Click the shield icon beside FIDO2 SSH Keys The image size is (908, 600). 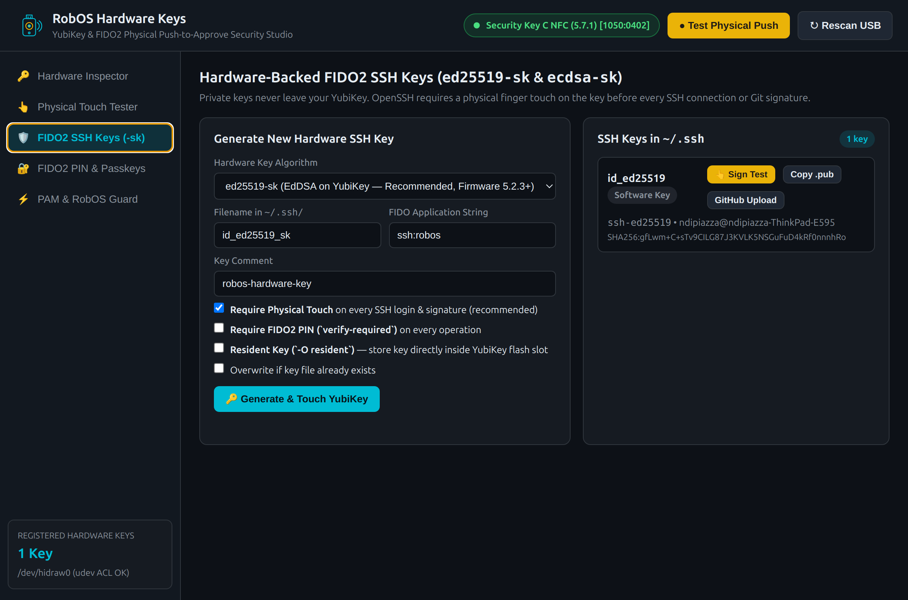[23, 138]
